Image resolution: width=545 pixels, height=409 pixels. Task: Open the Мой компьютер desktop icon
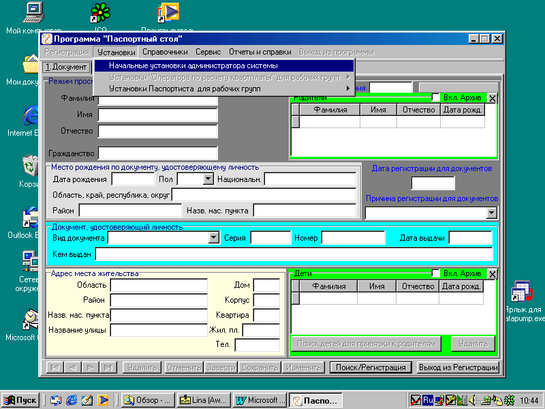pyautogui.click(x=31, y=12)
